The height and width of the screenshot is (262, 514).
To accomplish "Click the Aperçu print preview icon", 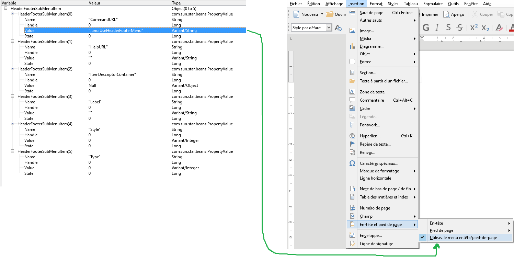I will coord(453,14).
